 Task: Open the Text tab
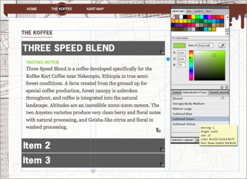click(x=209, y=11)
